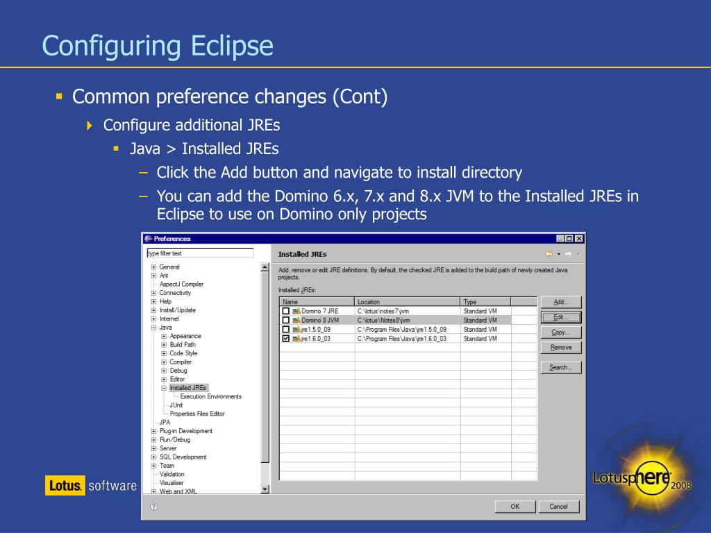Sort by the Name column header
711x533 pixels.
pos(317,302)
